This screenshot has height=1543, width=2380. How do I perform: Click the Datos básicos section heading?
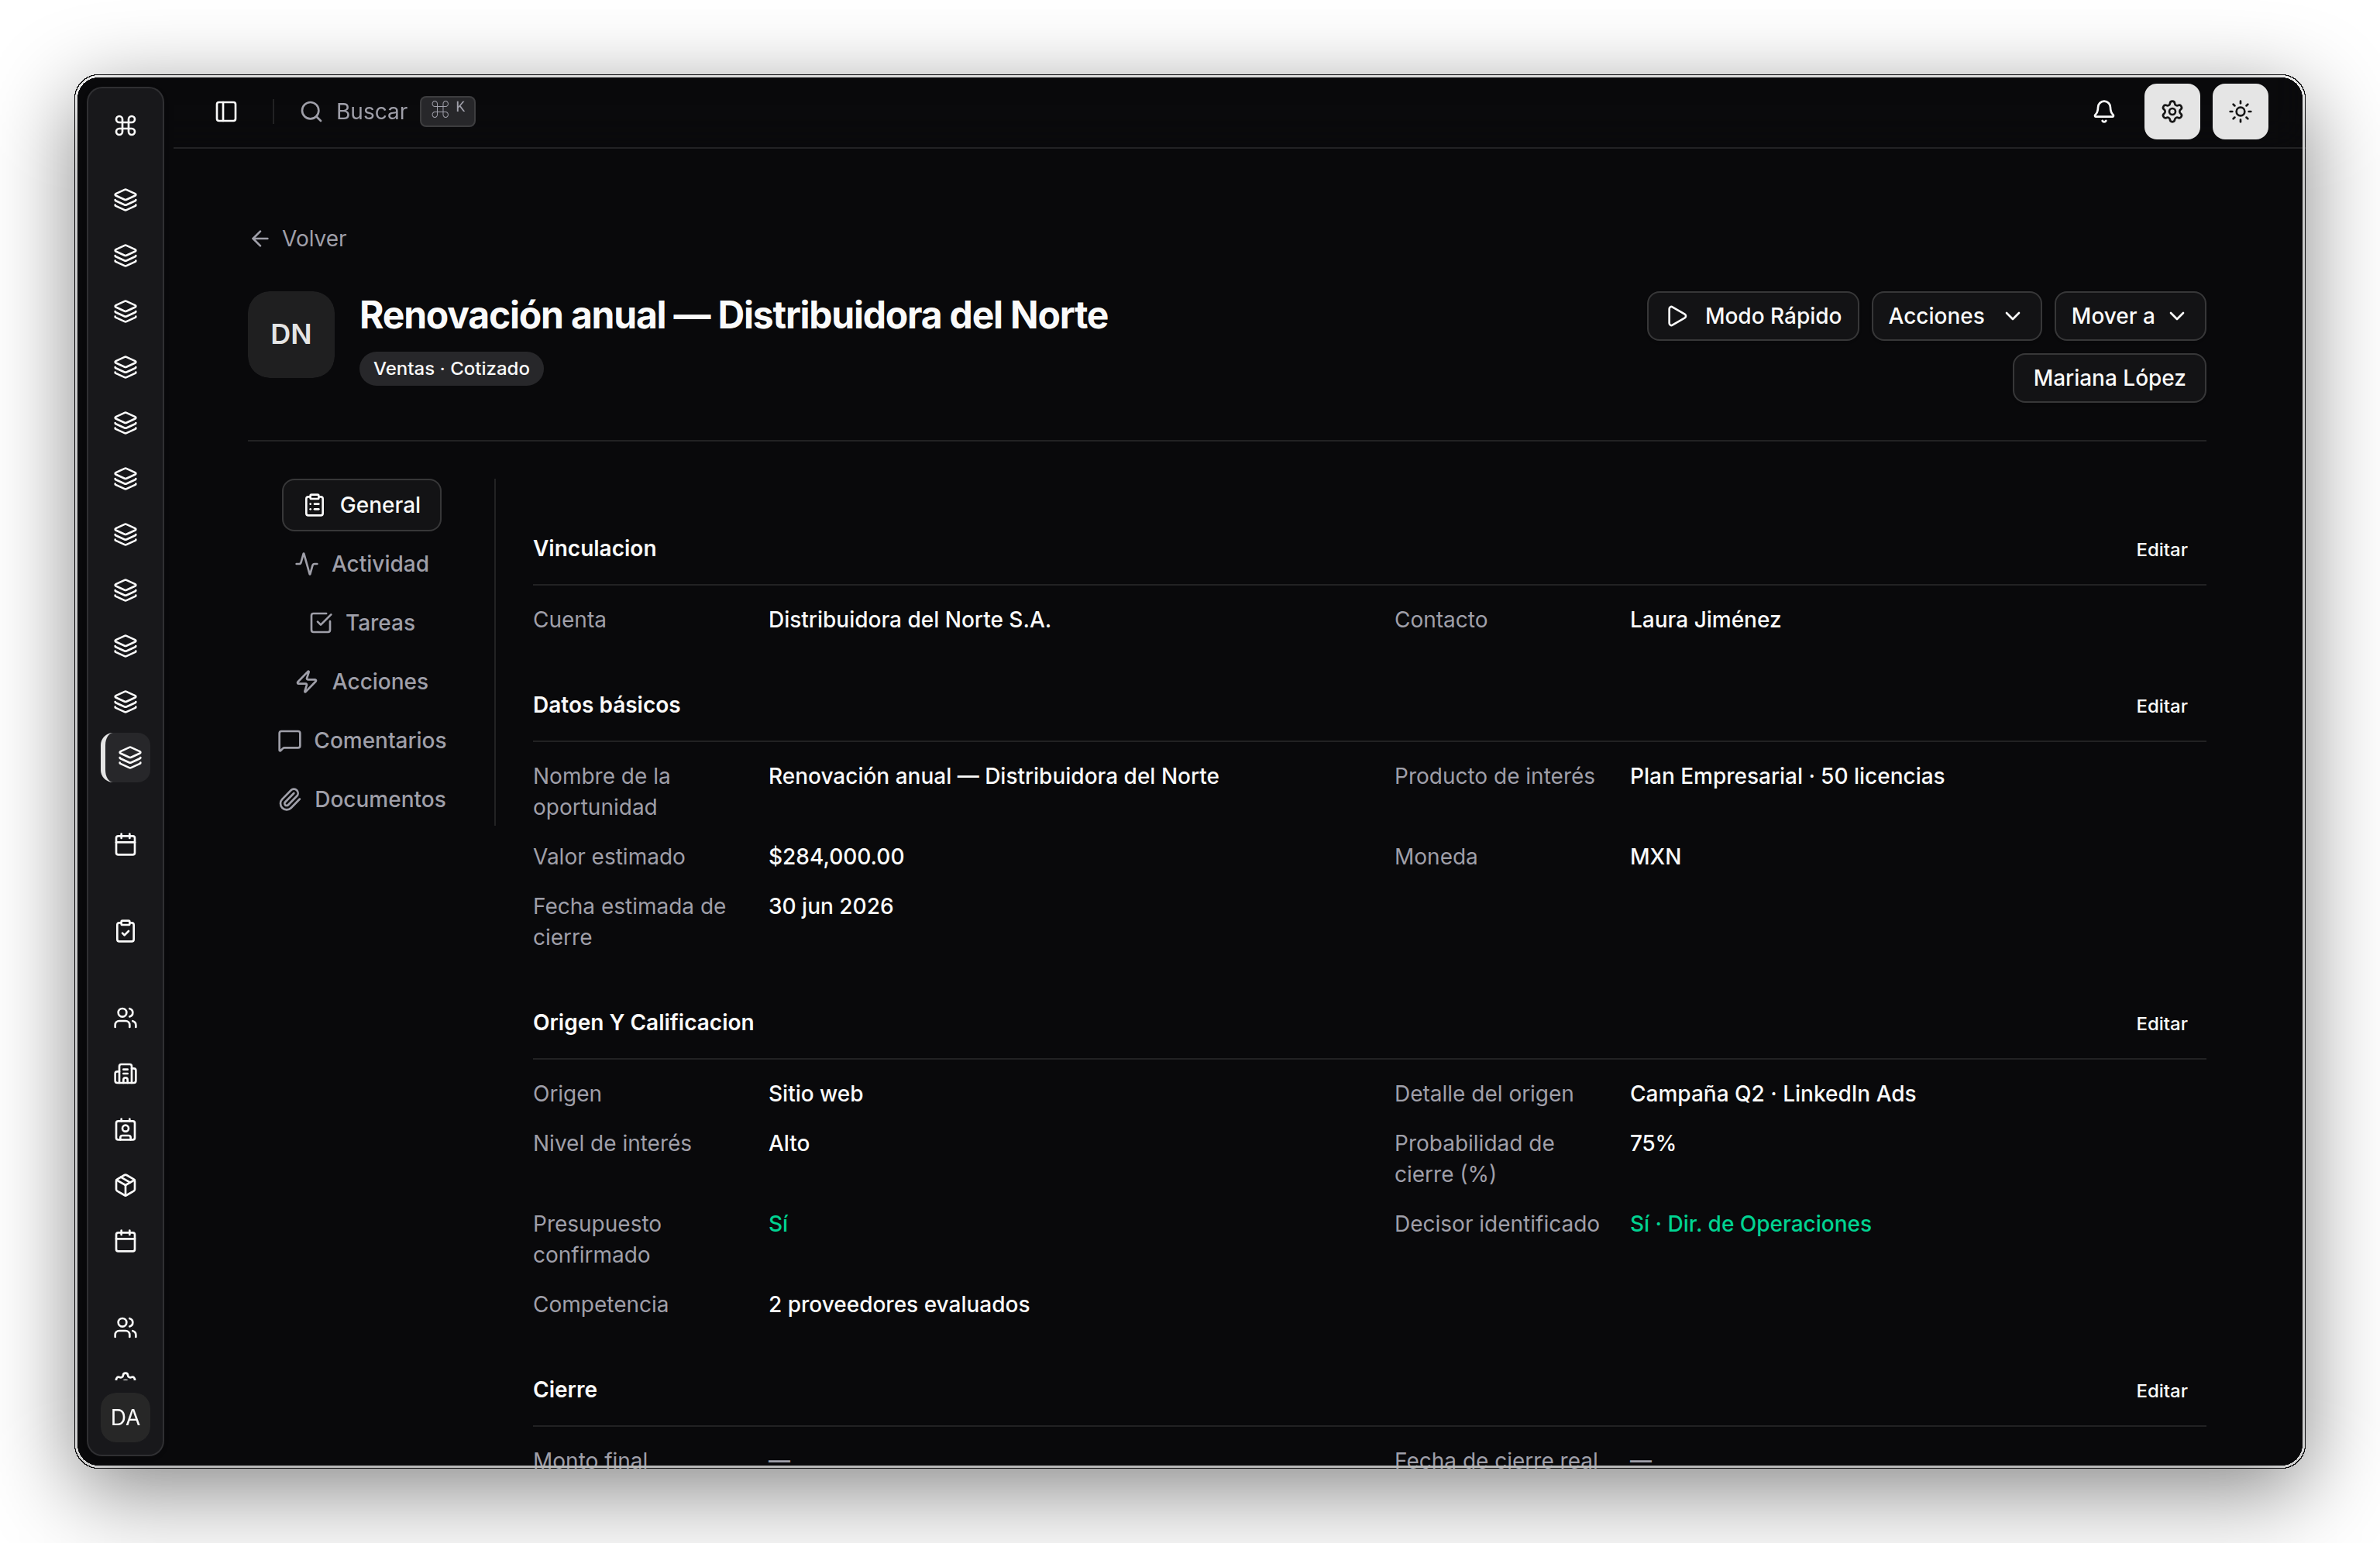(606, 705)
